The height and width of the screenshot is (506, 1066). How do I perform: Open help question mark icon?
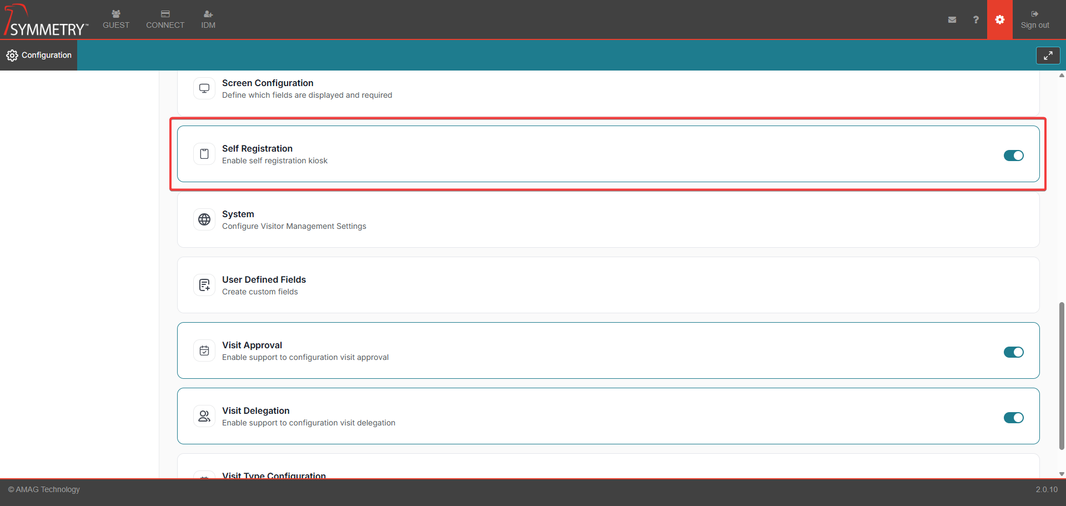(x=976, y=19)
